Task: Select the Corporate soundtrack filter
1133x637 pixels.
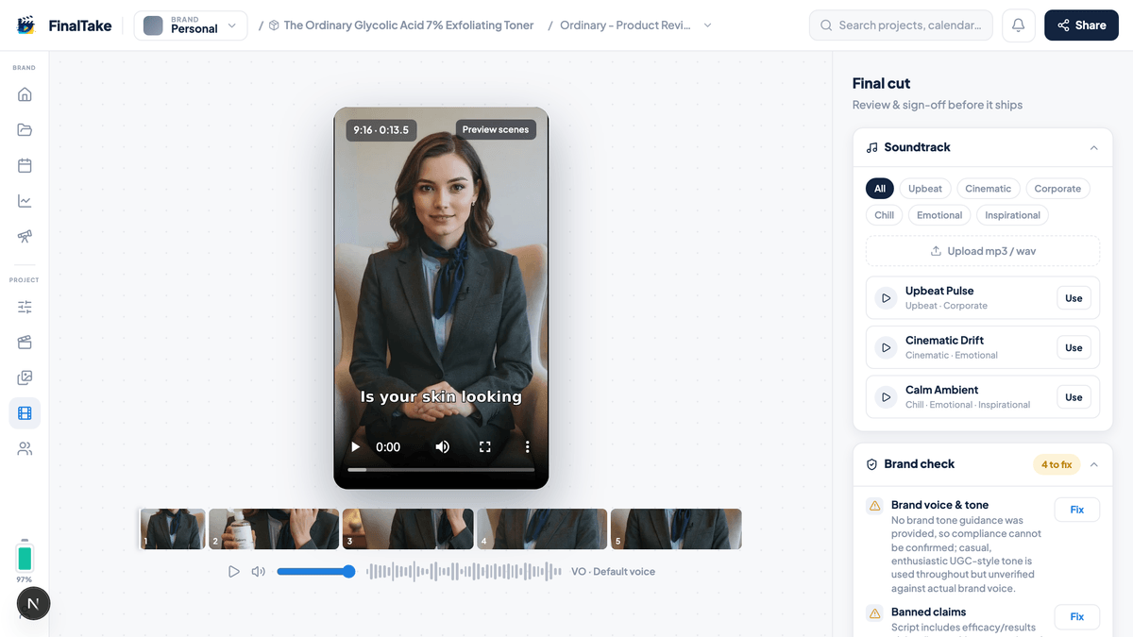Action: (1057, 189)
